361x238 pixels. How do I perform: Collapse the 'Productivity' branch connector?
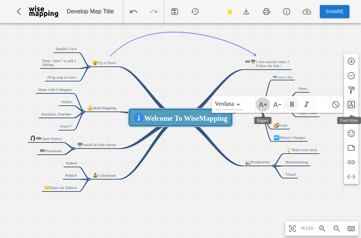point(274,166)
